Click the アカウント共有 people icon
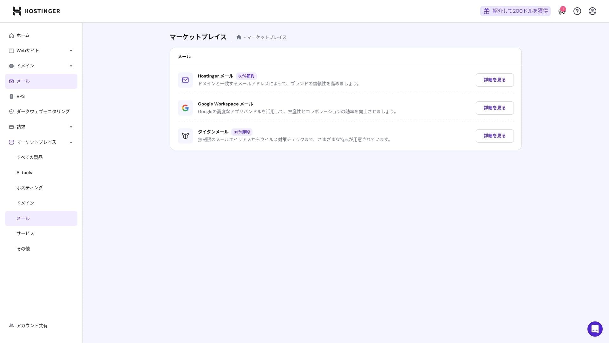This screenshot has width=609, height=343. [x=11, y=326]
